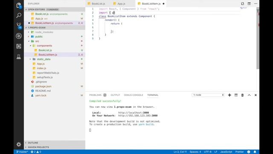Screen dimensions: 273x154
Task: Open the Output panel tab
Action: [x=115, y=95]
